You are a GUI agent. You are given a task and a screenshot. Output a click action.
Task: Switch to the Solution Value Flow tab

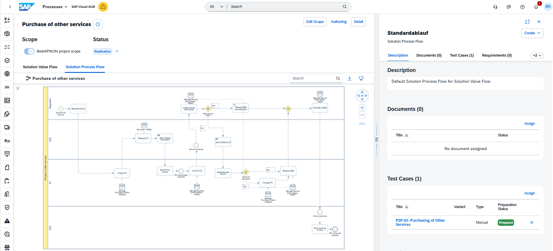click(40, 67)
